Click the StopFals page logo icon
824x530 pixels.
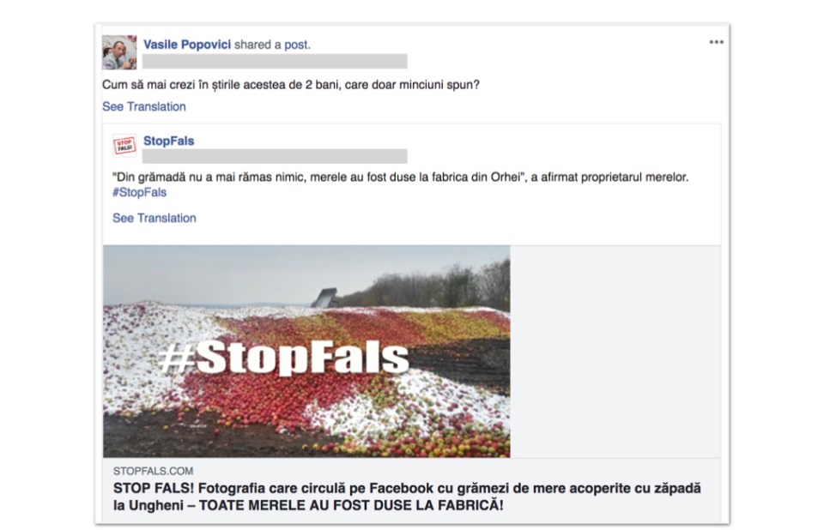pyautogui.click(x=124, y=146)
